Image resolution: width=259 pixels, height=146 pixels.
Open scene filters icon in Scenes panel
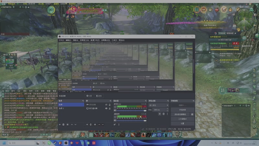tap(68, 125)
